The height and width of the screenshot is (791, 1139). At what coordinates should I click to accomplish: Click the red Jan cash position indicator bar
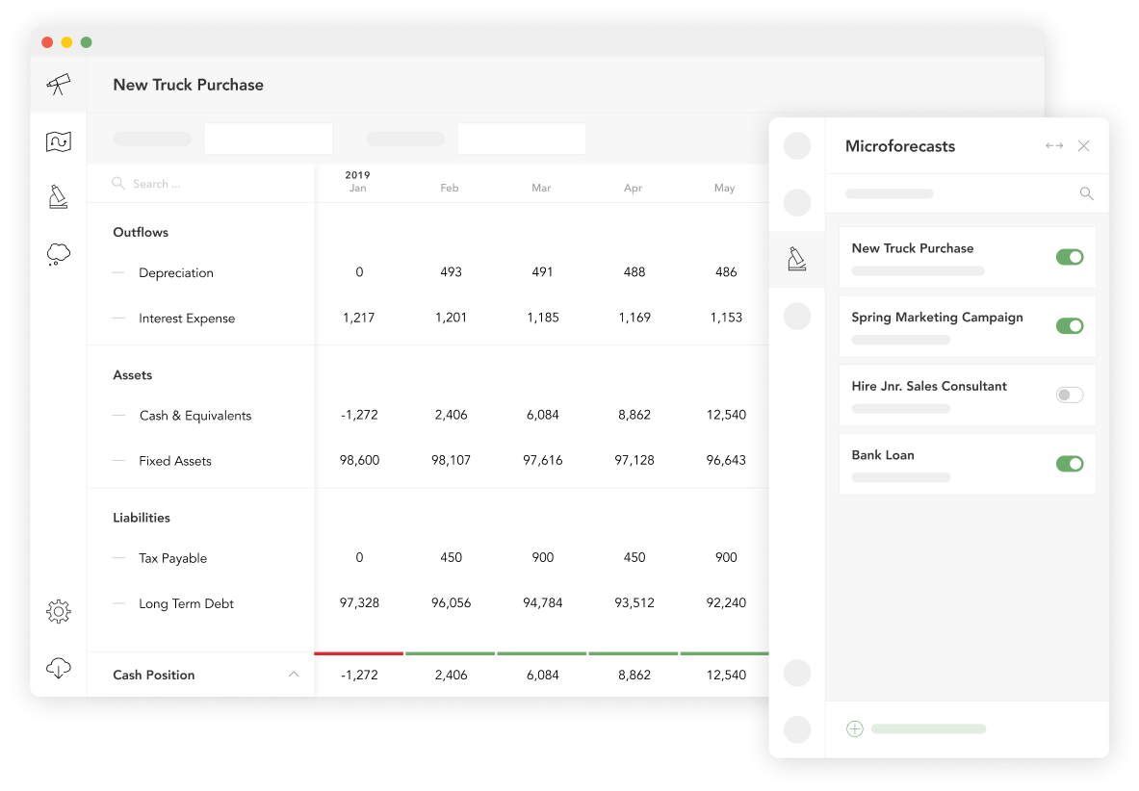point(358,652)
